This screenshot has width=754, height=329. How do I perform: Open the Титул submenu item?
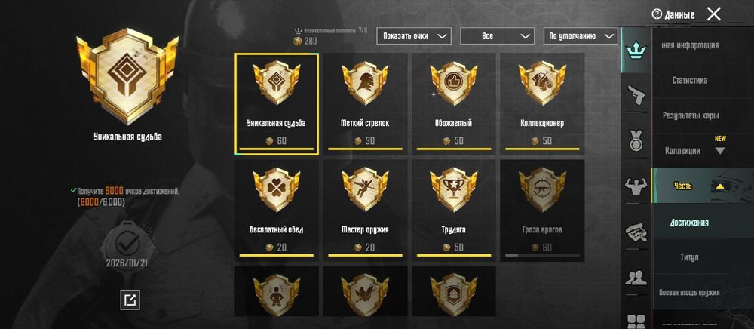[x=690, y=257]
